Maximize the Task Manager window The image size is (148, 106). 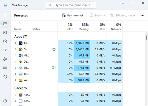click(133, 3)
